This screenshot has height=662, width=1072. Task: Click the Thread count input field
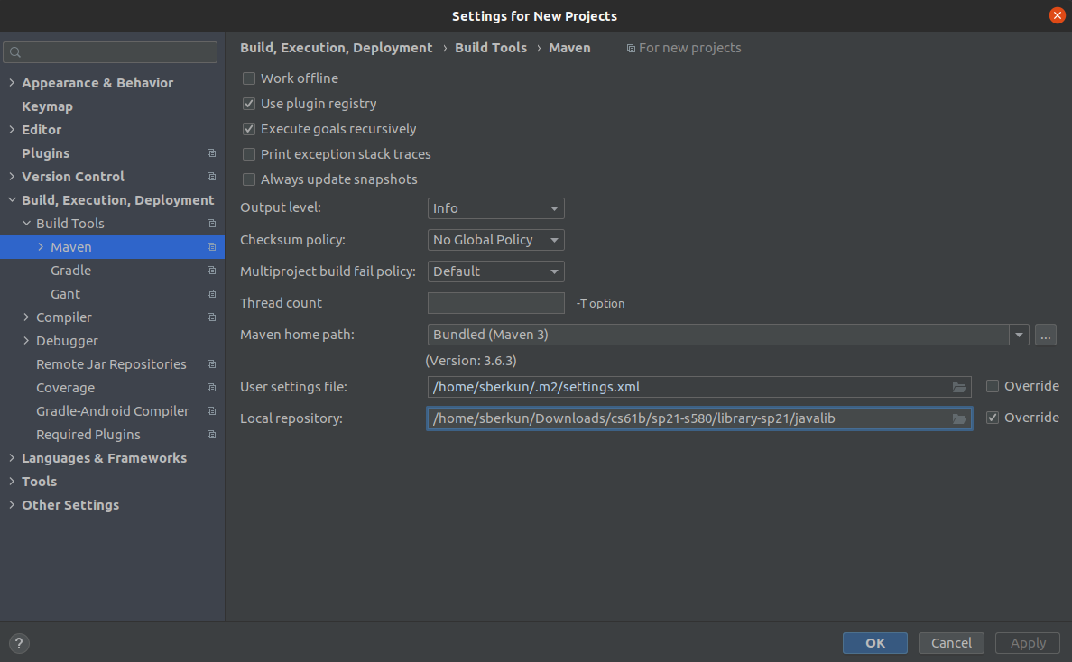tap(495, 303)
